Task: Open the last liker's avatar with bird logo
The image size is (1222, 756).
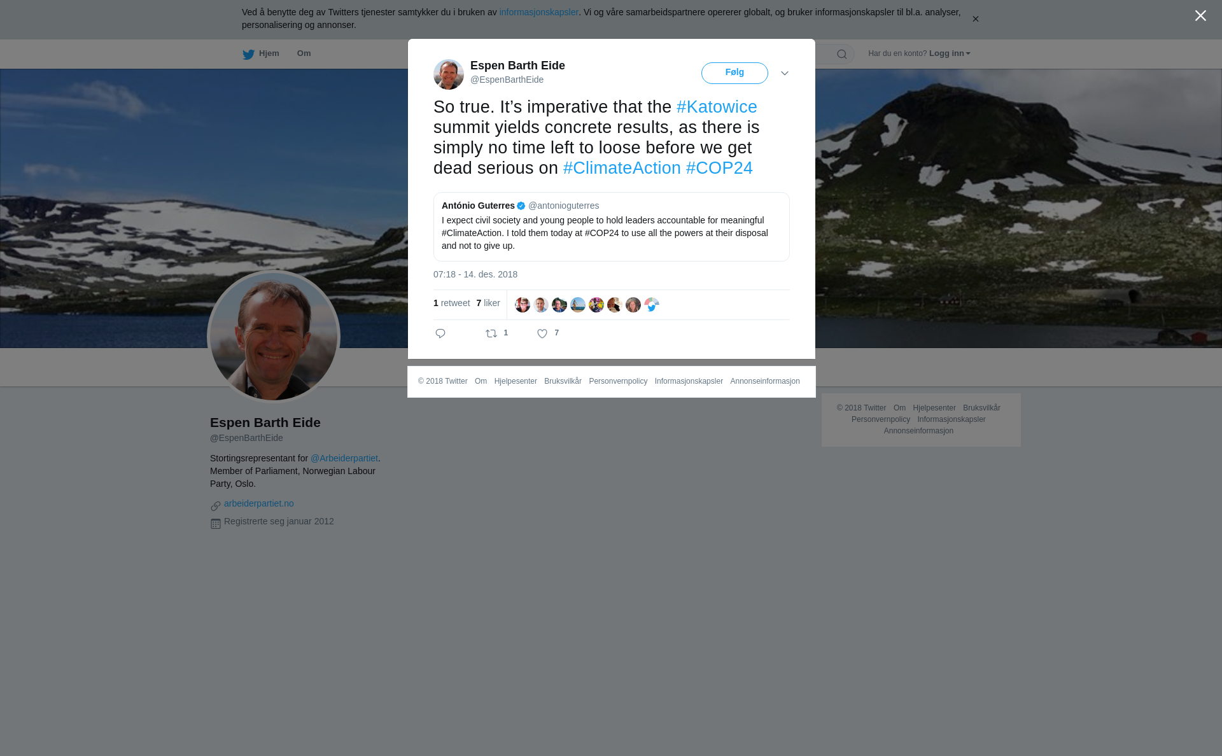Action: pos(652,305)
